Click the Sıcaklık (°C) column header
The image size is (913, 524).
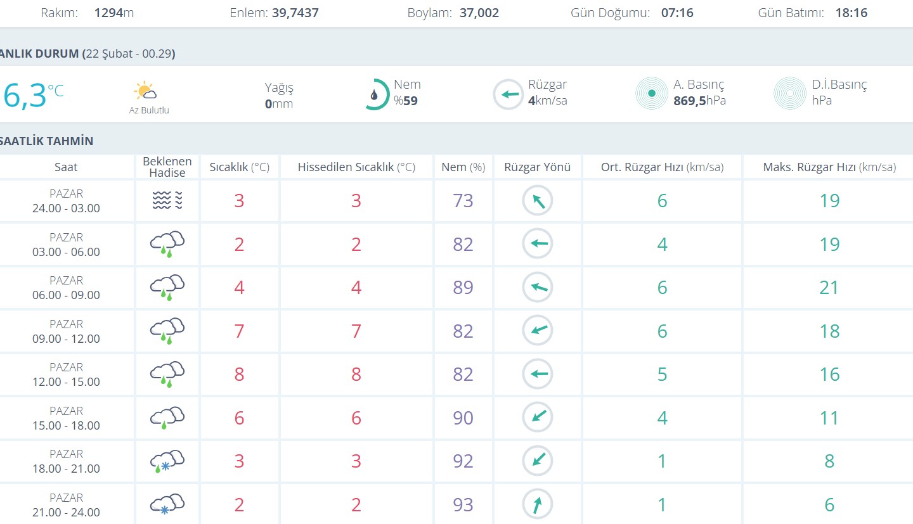tap(239, 167)
